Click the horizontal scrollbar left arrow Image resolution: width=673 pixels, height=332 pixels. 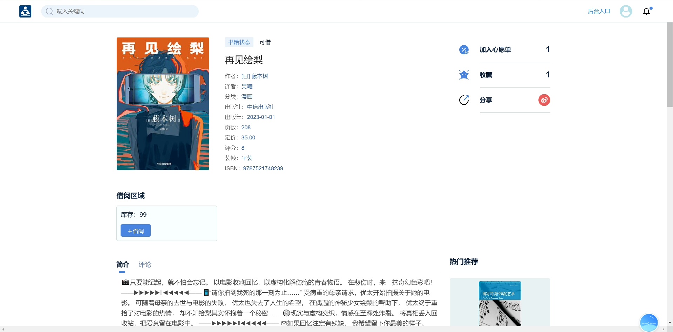[x=3, y=329]
